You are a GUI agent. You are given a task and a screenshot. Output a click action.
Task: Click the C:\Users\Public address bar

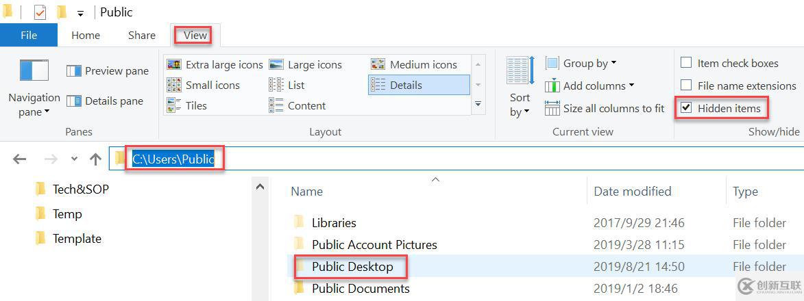click(173, 159)
